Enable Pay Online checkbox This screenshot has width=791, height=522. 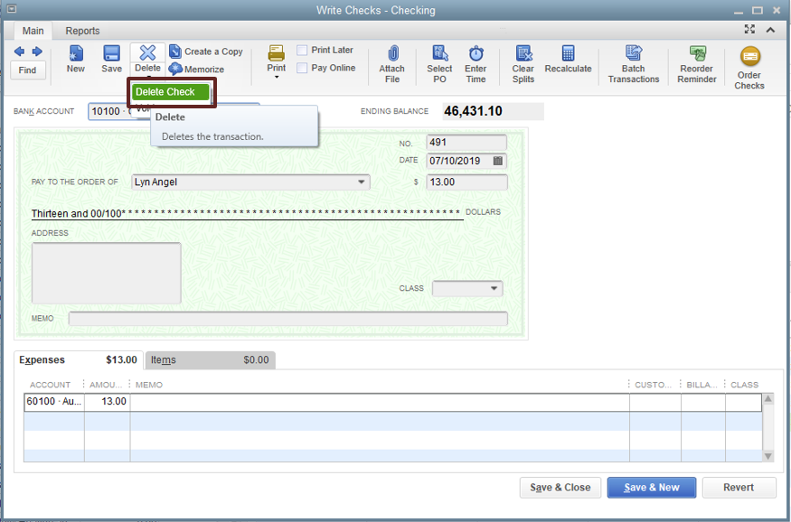click(302, 68)
